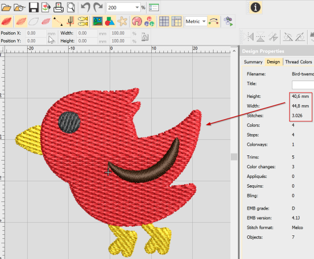Click the mirror vertically icon
The width and height of the screenshot is (314, 259).
point(260,36)
